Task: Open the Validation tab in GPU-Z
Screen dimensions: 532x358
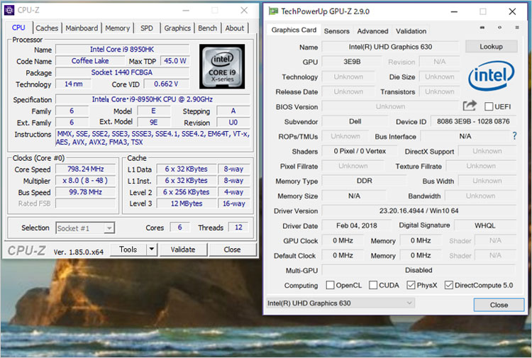Action: point(411,31)
